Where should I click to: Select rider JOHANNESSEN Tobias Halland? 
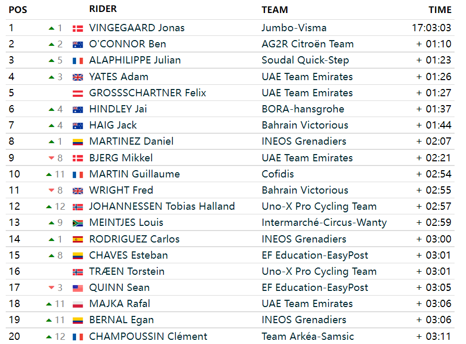click(162, 207)
